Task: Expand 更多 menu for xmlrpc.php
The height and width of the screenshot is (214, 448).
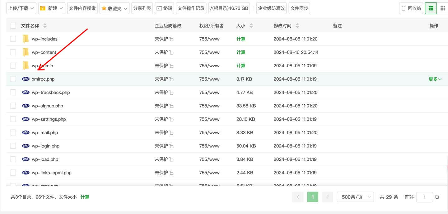Action: [x=435, y=79]
